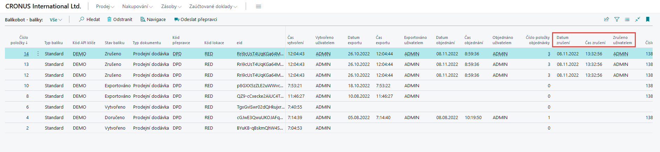
Task: Click CRONUS International Ltd. company name
Action: [x=43, y=6]
